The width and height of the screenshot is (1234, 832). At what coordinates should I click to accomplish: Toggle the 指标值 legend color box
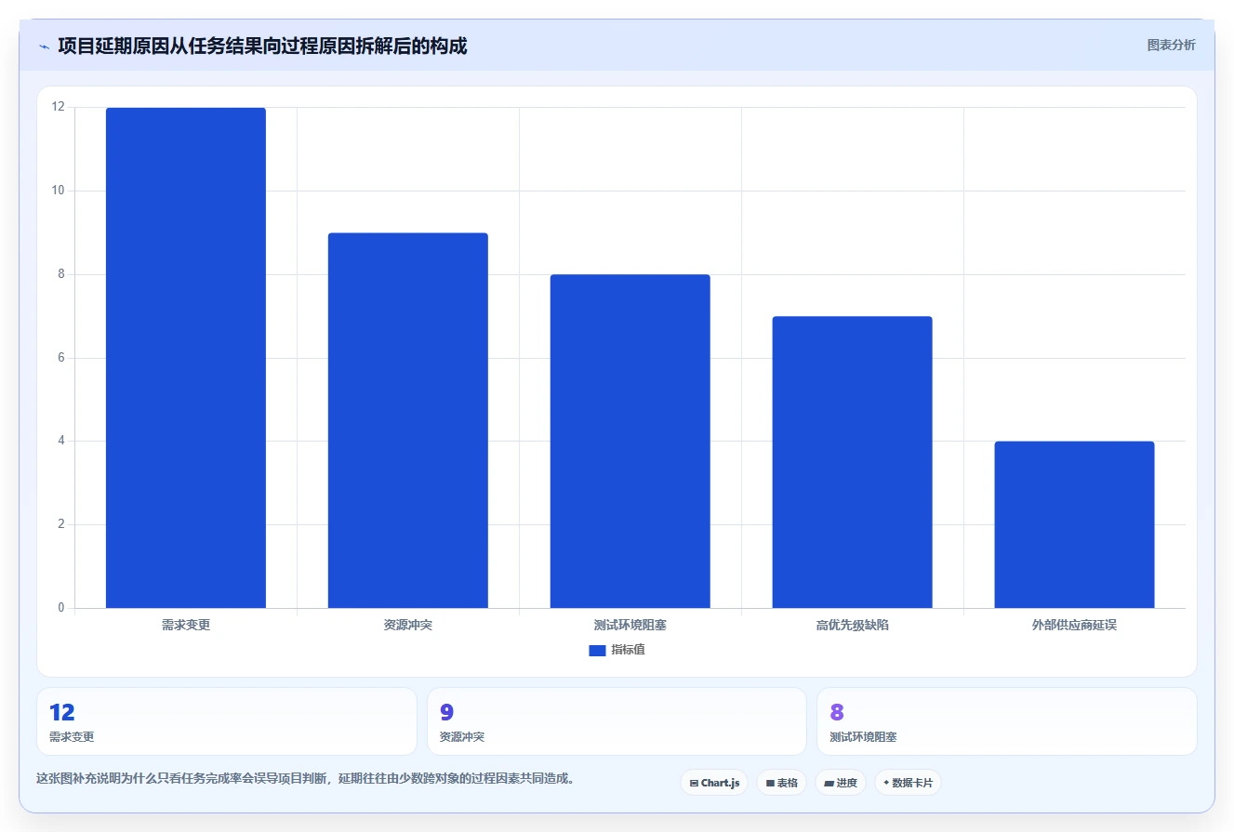point(597,650)
